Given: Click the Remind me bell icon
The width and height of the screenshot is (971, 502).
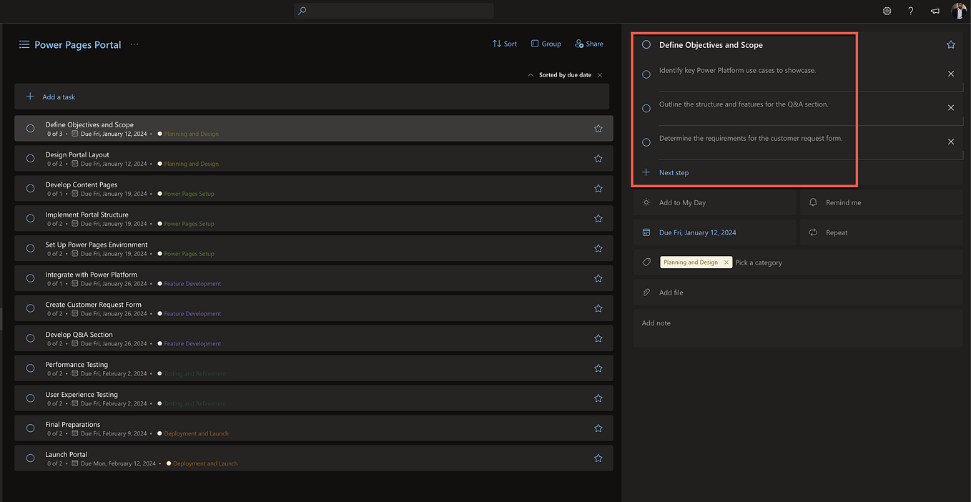Looking at the screenshot, I should point(813,202).
